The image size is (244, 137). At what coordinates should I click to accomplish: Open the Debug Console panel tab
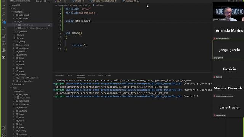point(104,75)
